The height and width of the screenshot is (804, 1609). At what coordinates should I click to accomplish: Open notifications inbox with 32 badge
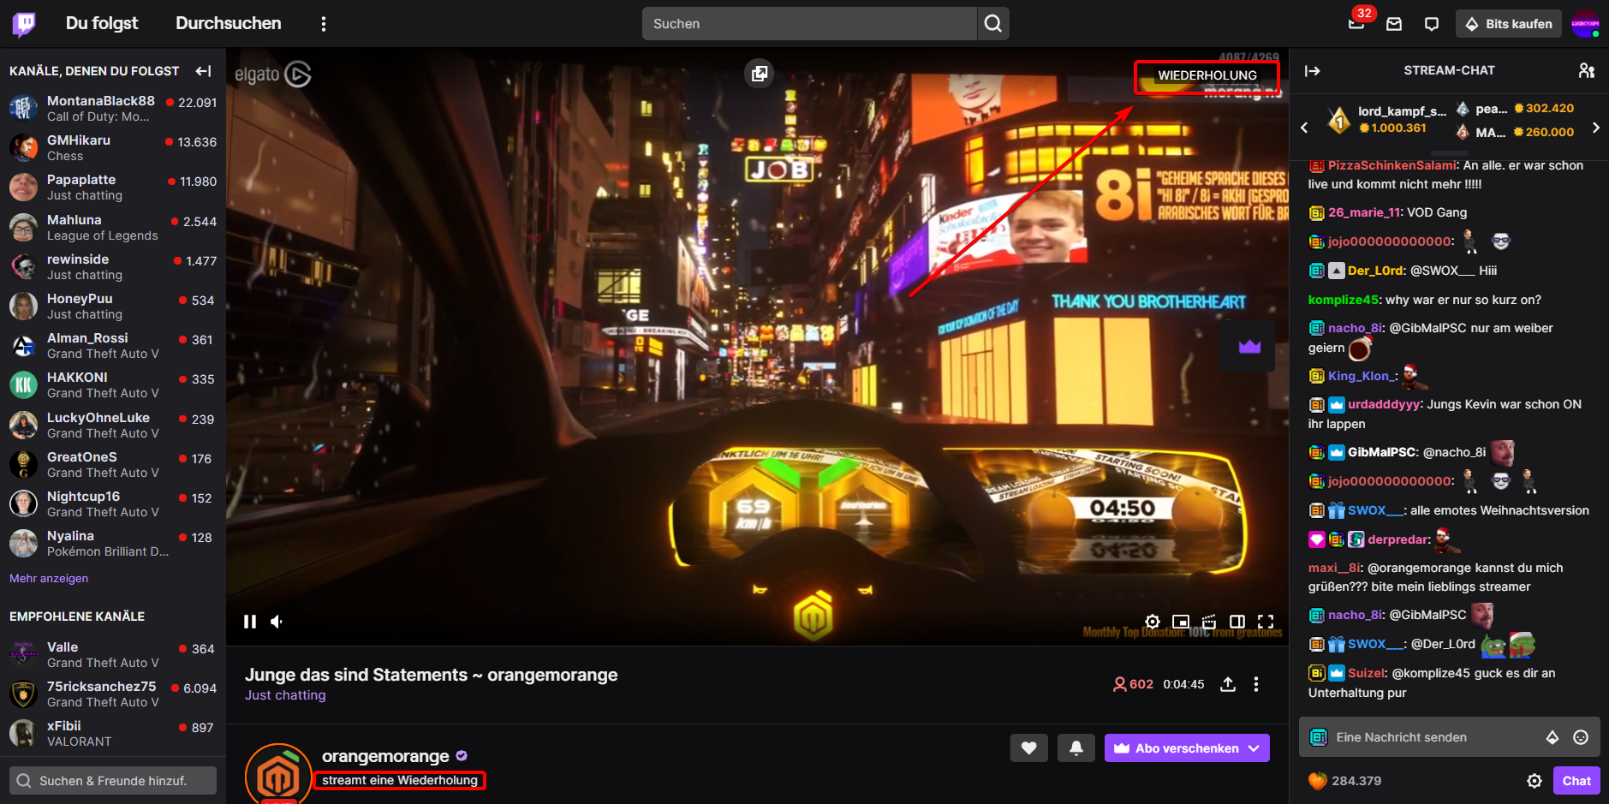pos(1356,23)
